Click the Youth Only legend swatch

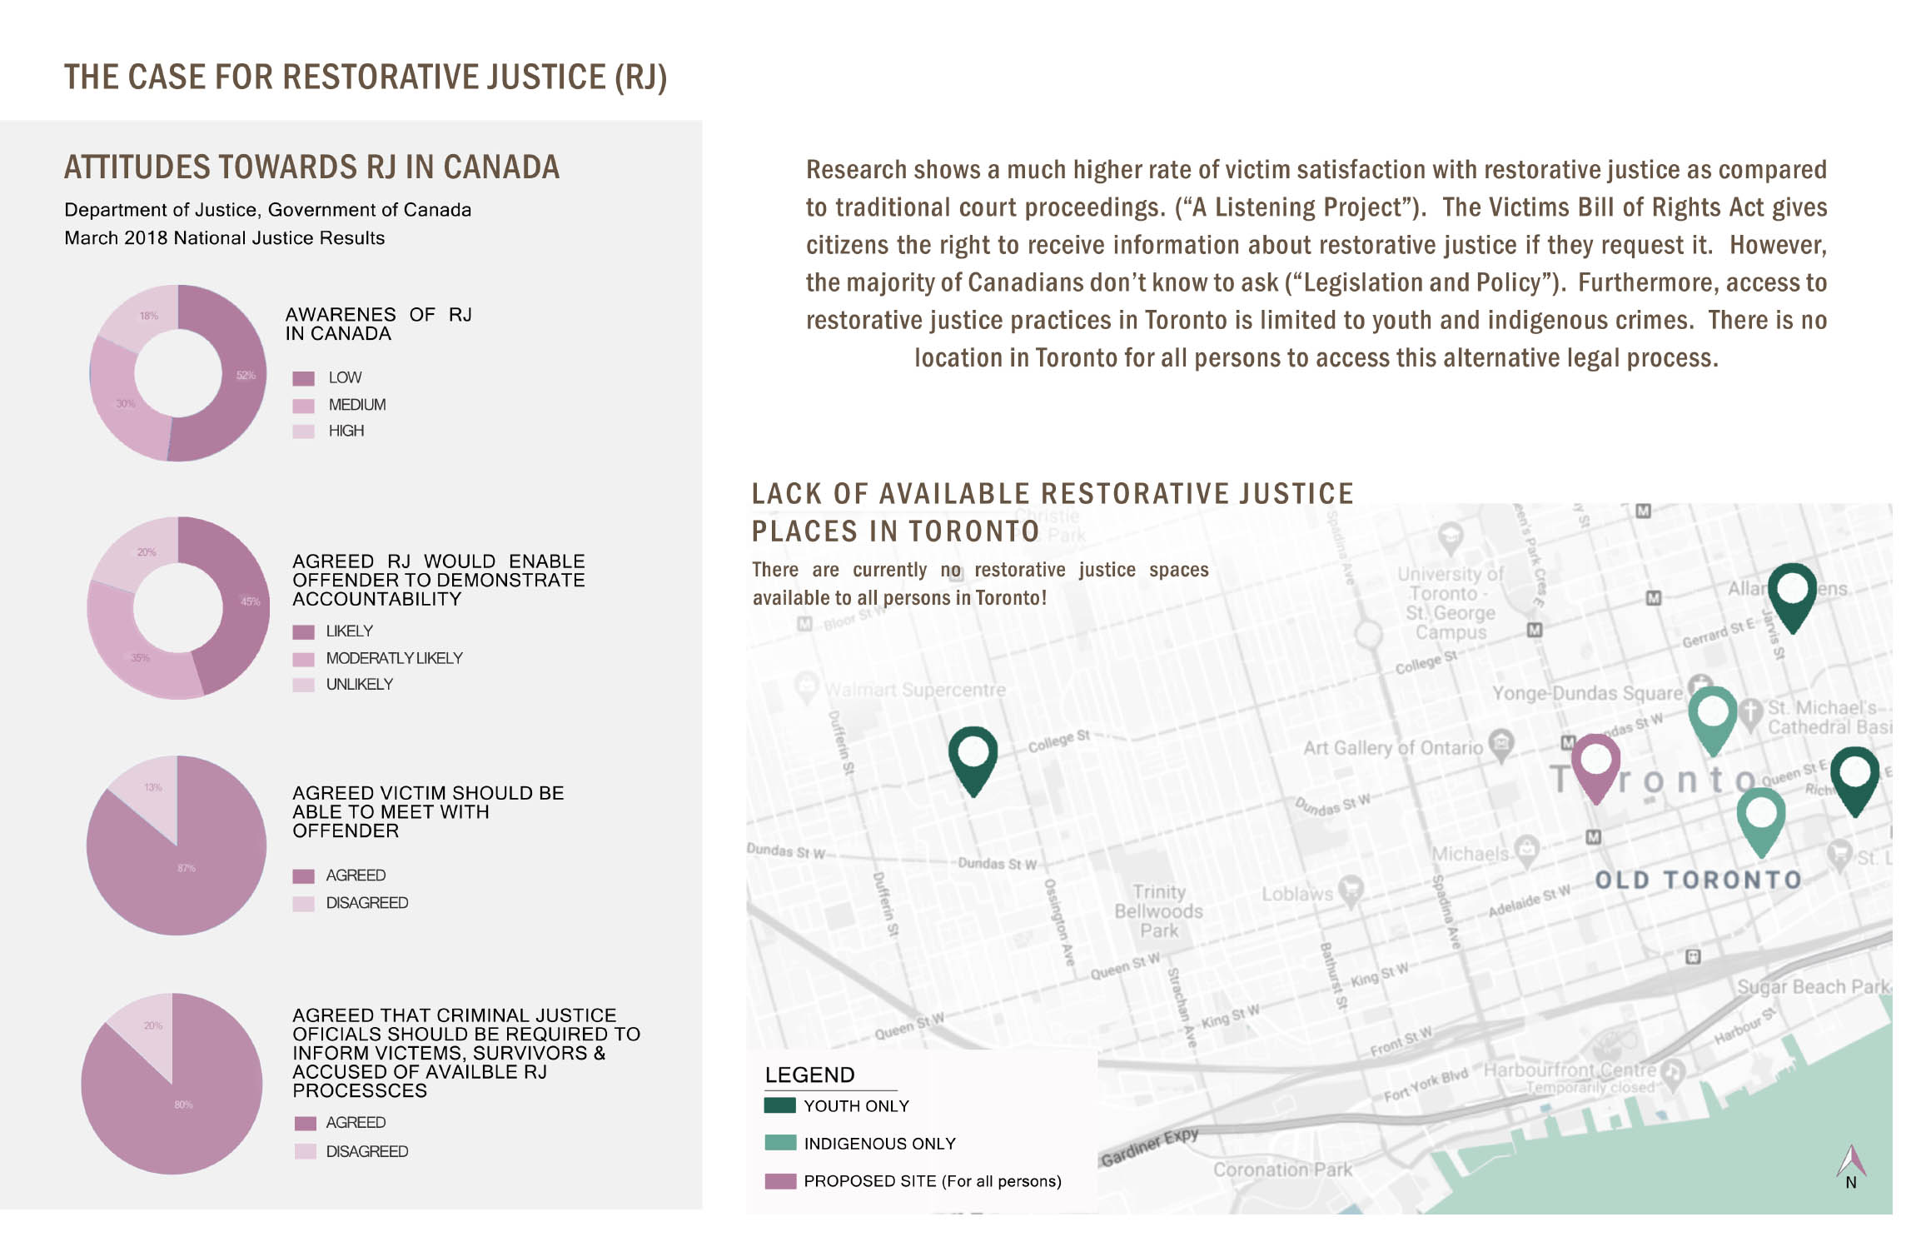[780, 1105]
